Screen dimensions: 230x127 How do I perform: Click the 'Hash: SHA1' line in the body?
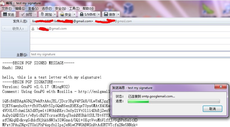point(13,68)
